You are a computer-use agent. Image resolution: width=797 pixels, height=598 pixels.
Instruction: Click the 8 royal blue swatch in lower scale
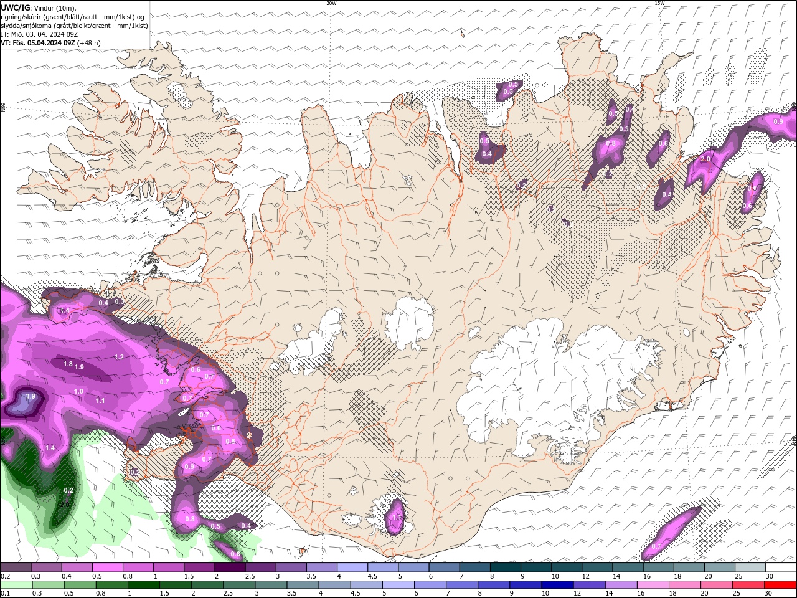point(494,584)
